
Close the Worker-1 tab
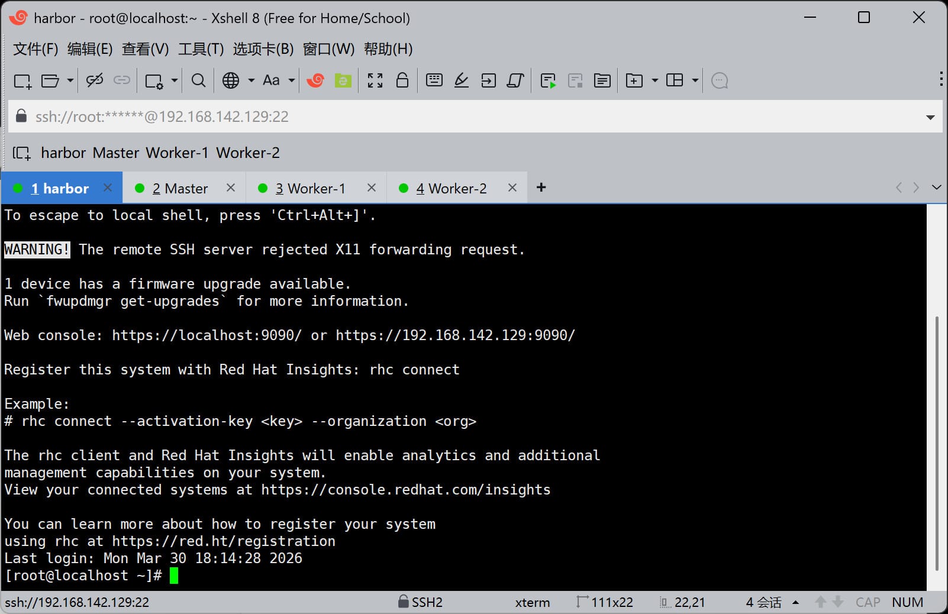pos(372,188)
